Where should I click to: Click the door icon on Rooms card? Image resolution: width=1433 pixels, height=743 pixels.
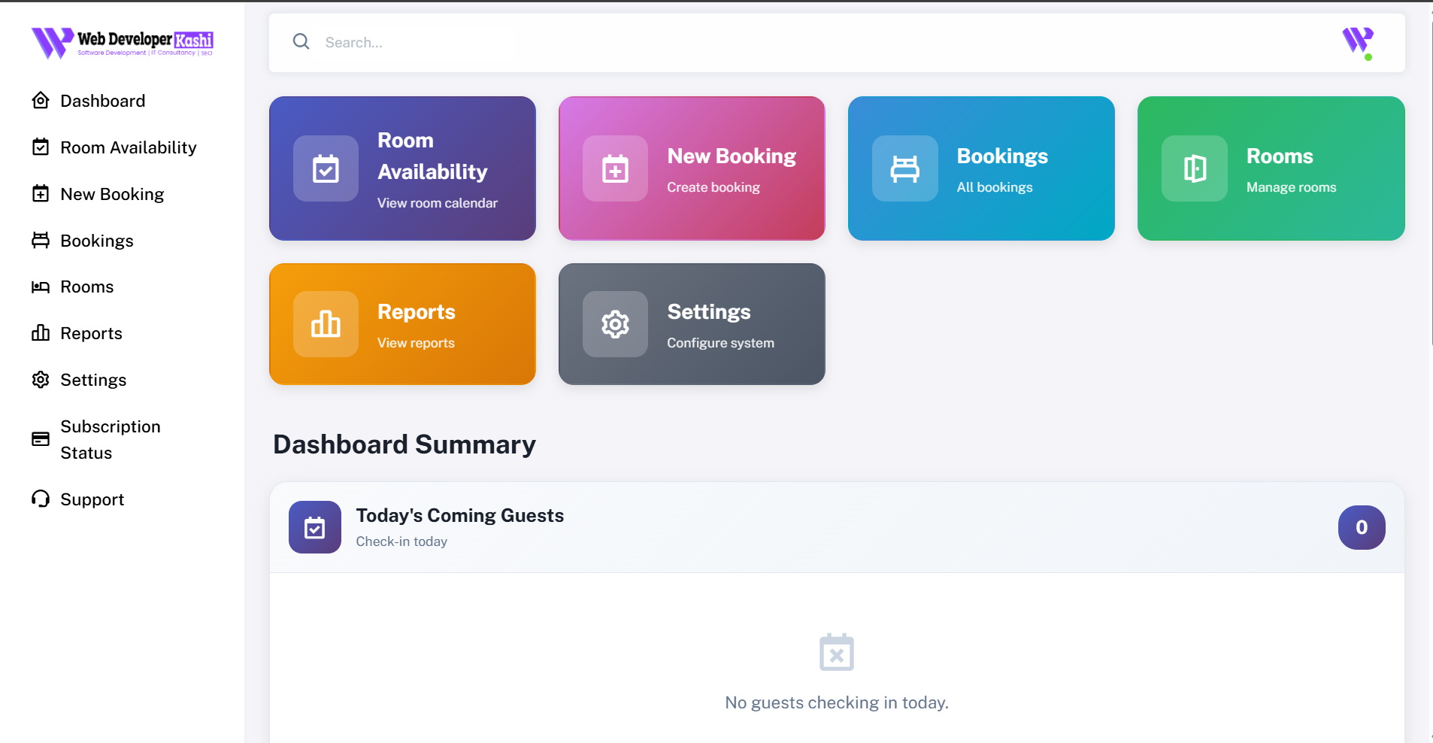1194,168
